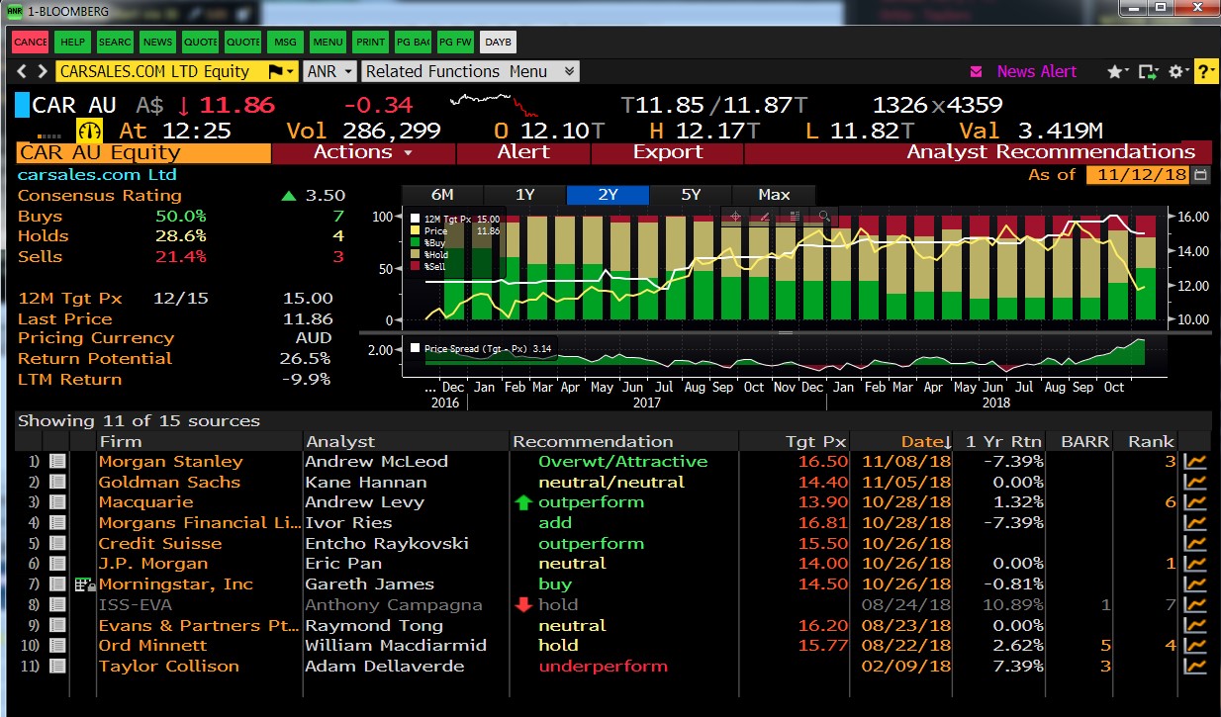Click the Export button
The height and width of the screenshot is (717, 1221).
click(668, 152)
